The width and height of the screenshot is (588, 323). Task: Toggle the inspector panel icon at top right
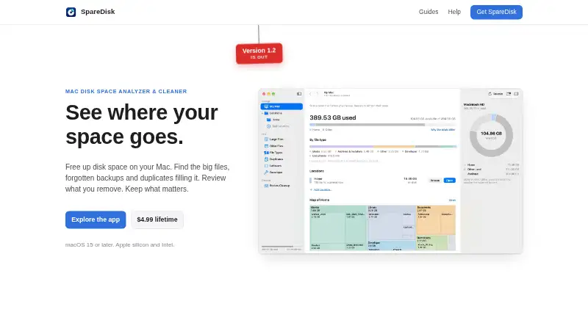[x=516, y=94]
